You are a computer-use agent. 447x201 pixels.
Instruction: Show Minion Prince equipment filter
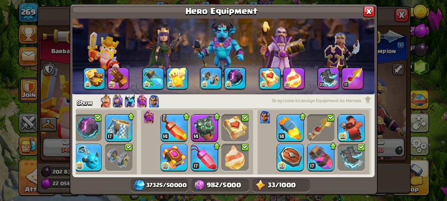[x=130, y=101]
